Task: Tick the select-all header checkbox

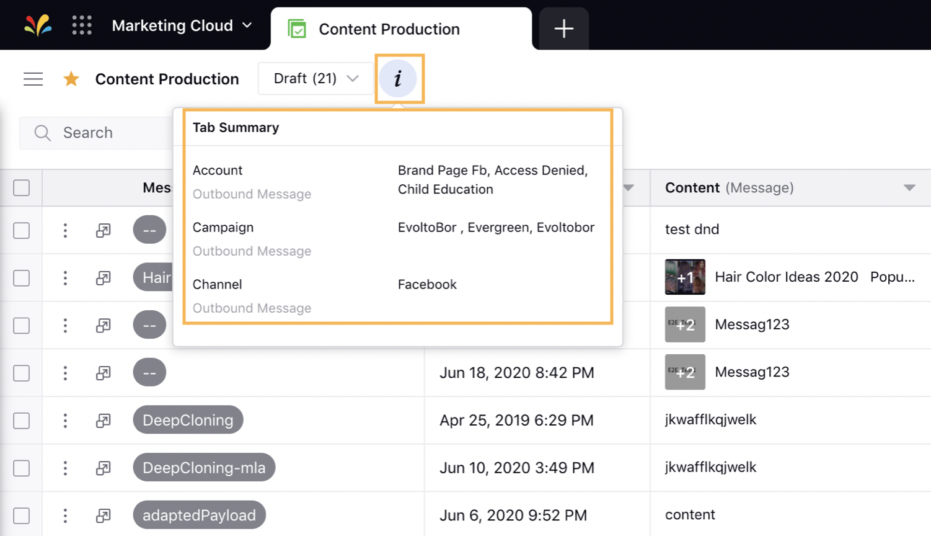Action: (x=22, y=188)
